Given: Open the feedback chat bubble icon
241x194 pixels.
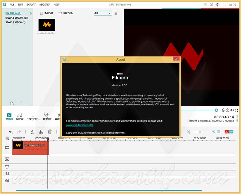Looking at the screenshot, I should 211,5.
